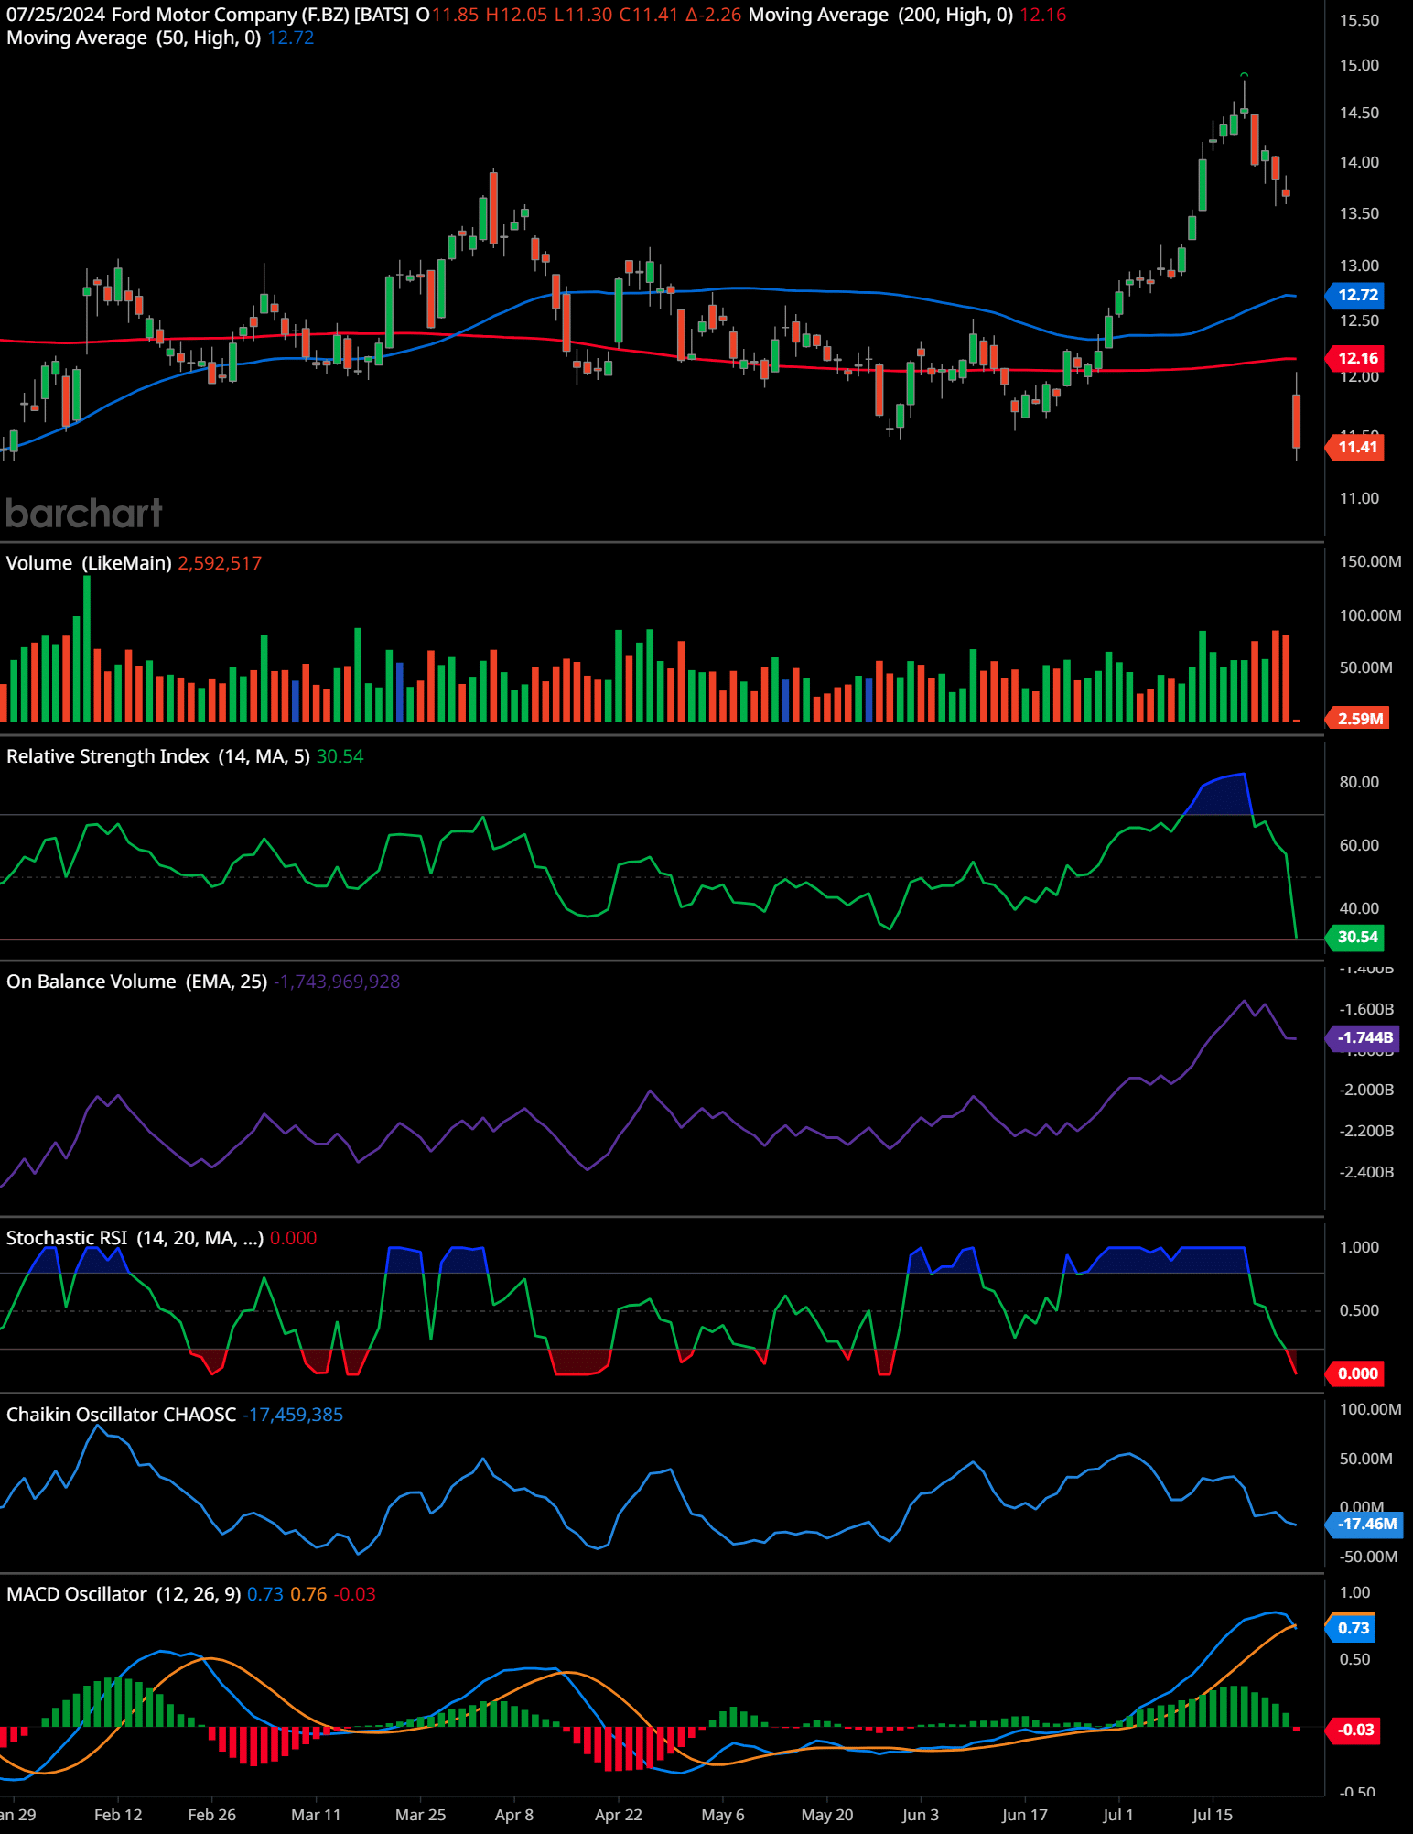
Task: Click the high price value H12.05 in header
Action: click(516, 15)
